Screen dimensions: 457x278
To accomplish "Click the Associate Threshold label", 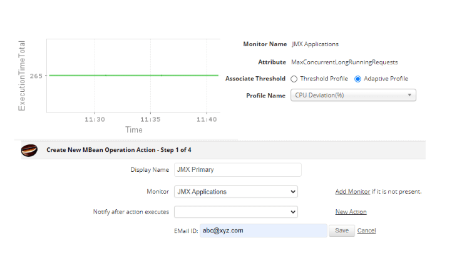I will coord(255,79).
